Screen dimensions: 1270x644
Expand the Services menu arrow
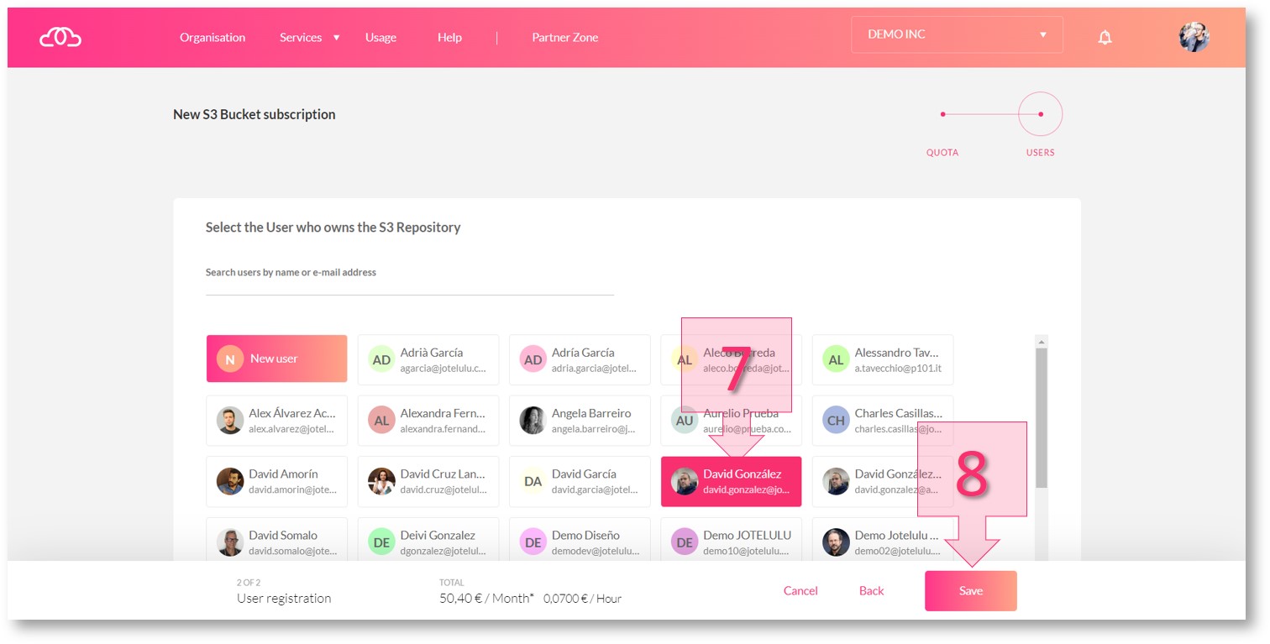[x=336, y=38]
